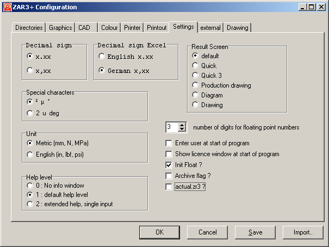Select Production drawing result screen
The image size is (329, 247).
click(195, 85)
